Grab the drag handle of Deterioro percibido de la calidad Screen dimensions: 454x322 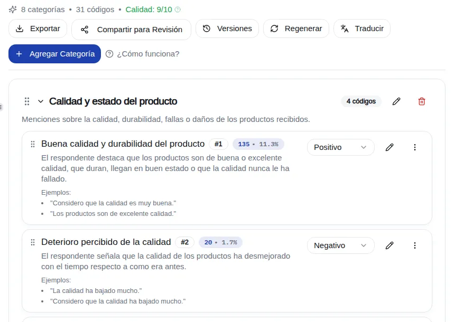(33, 242)
